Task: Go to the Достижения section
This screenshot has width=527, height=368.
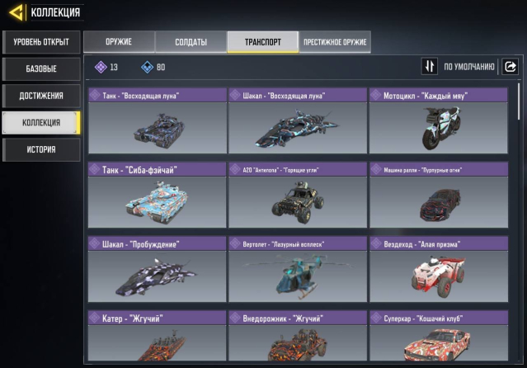Action: [x=41, y=96]
